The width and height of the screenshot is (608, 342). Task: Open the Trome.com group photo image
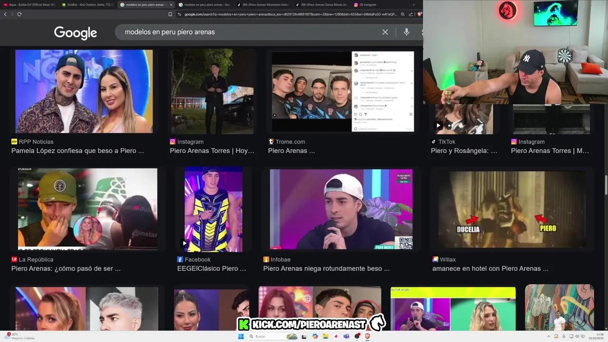click(342, 92)
